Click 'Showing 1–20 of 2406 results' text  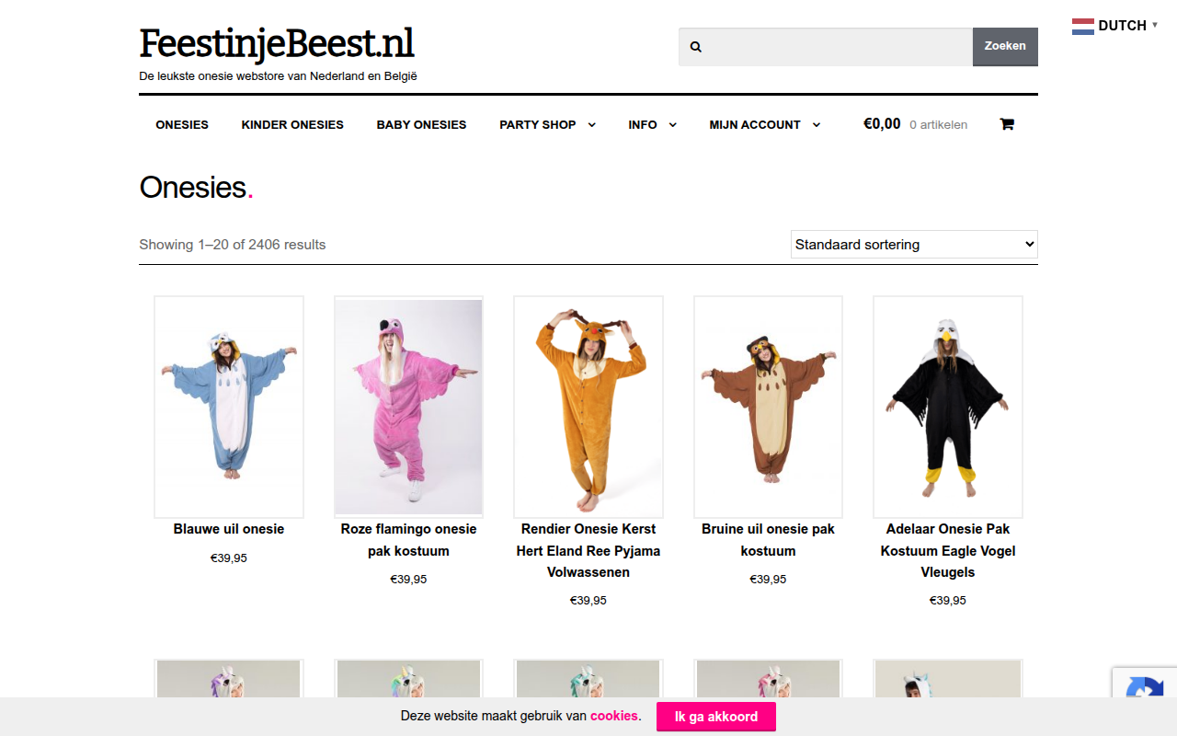(233, 245)
